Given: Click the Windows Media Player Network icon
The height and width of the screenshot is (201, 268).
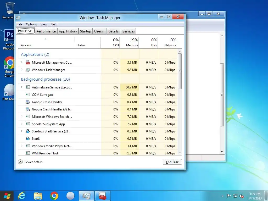Looking at the screenshot, I should point(28,146).
